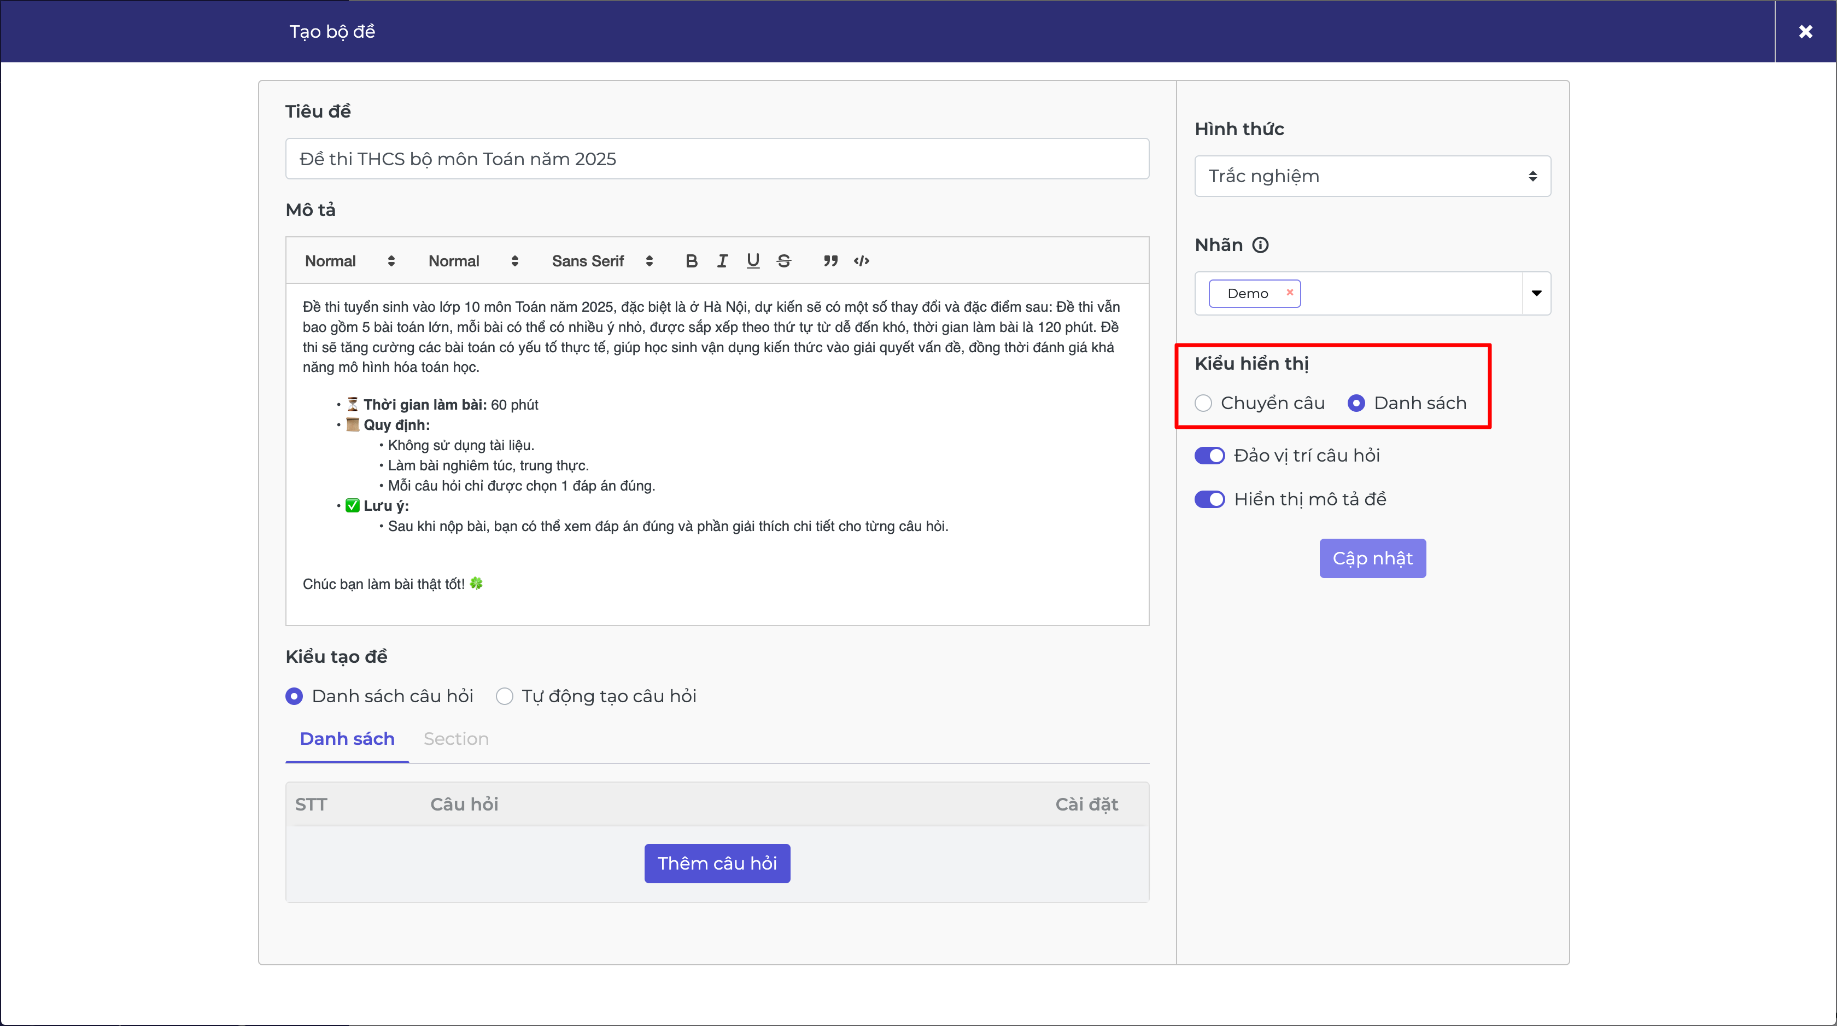The image size is (1837, 1026).
Task: Apply italic formatting in editor toolbar
Action: point(722,261)
